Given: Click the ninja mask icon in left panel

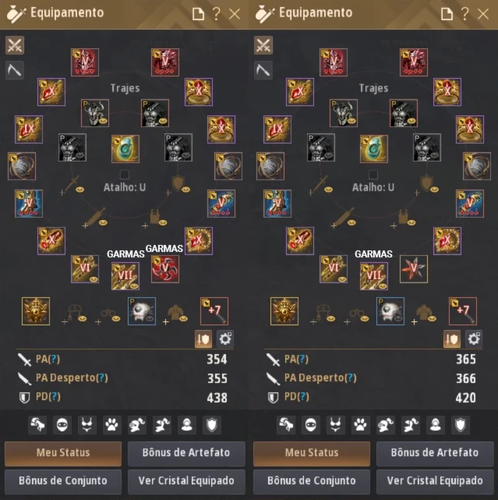Looking at the screenshot, I should click(x=62, y=425).
